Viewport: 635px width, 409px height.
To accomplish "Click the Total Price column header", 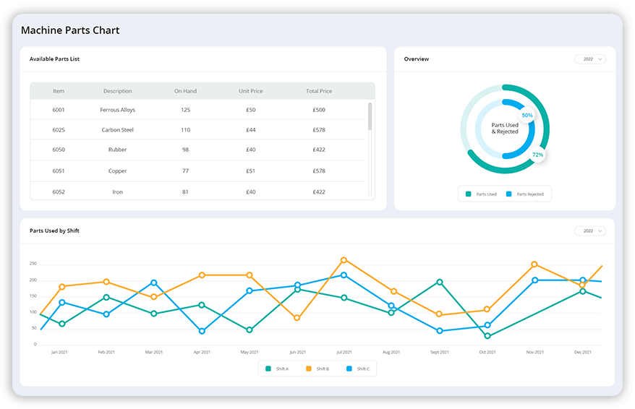I will [x=318, y=91].
